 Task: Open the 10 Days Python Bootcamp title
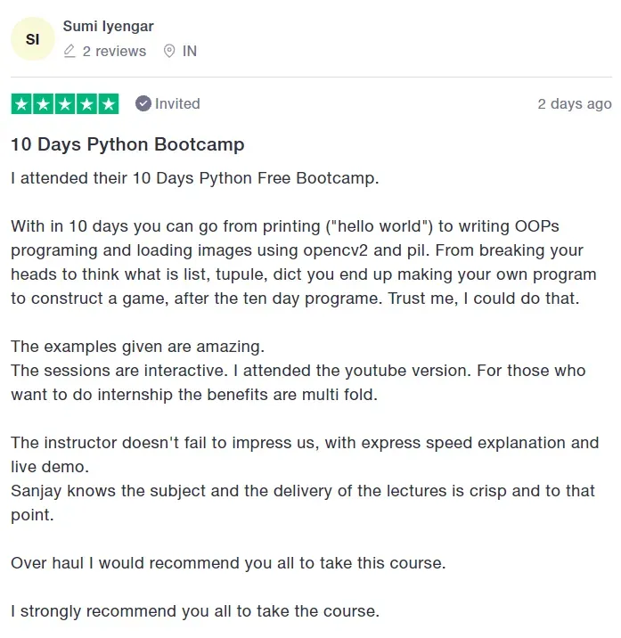(x=127, y=144)
